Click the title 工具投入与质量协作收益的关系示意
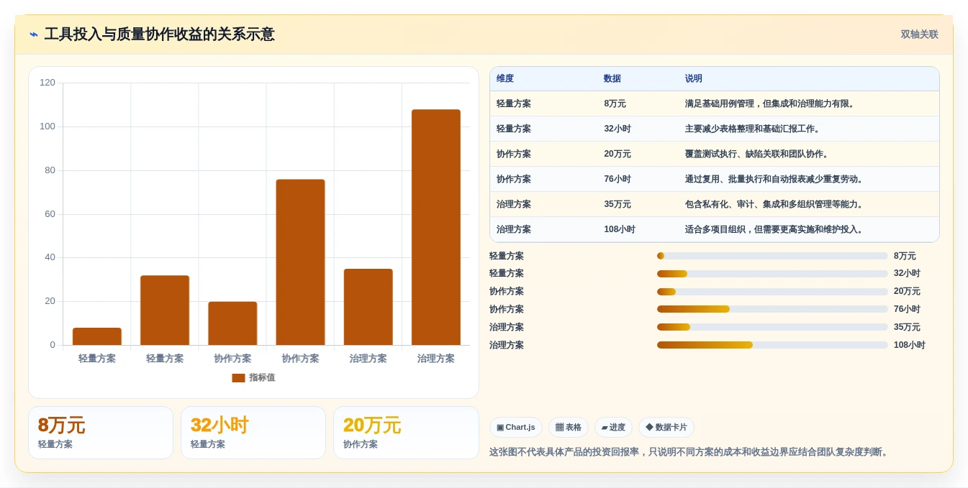The width and height of the screenshot is (968, 488). [x=159, y=34]
